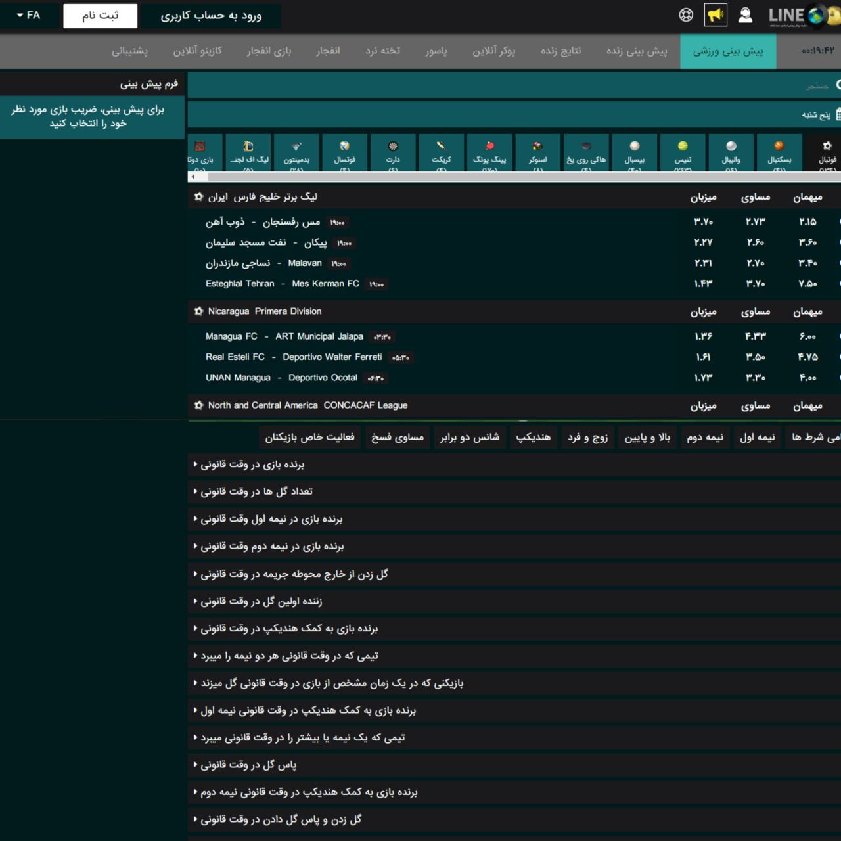Viewport: 841px width, 841px height.
Task: Expand 'برنده بازی در وقت قانونی' market
Action: (x=252, y=465)
